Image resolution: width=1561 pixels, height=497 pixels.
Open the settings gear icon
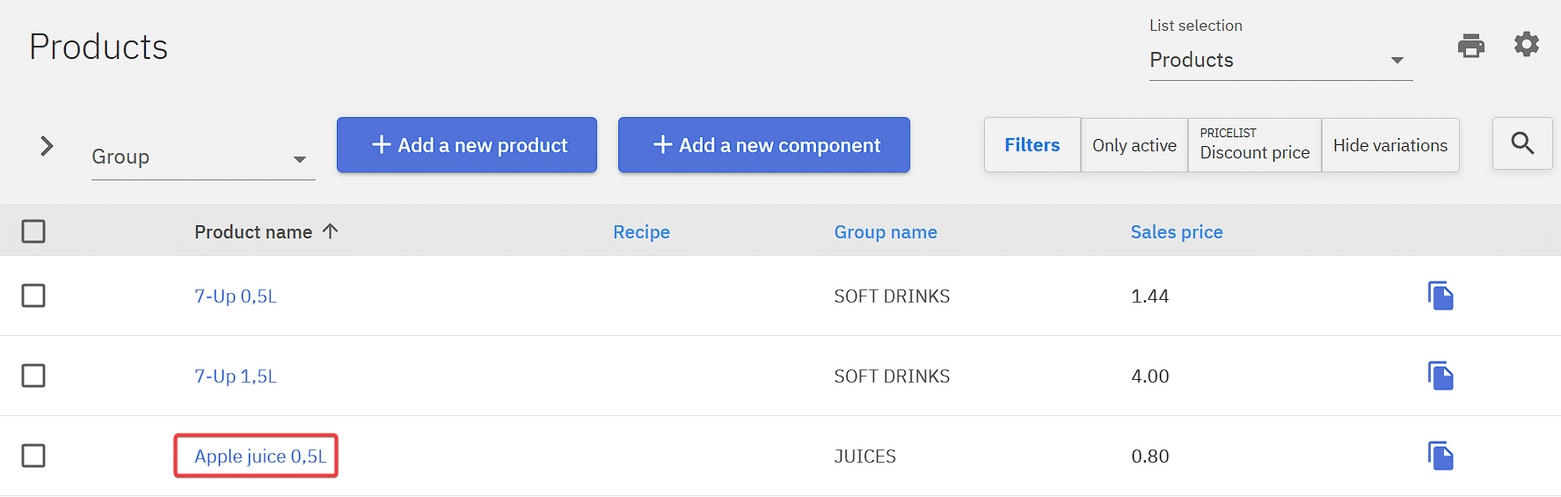[1527, 44]
